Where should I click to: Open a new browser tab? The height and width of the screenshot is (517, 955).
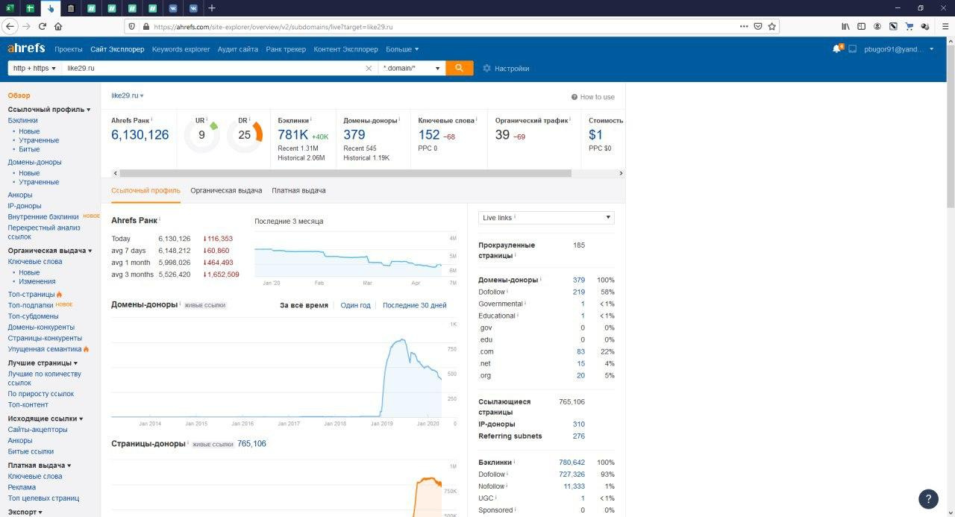pyautogui.click(x=212, y=8)
